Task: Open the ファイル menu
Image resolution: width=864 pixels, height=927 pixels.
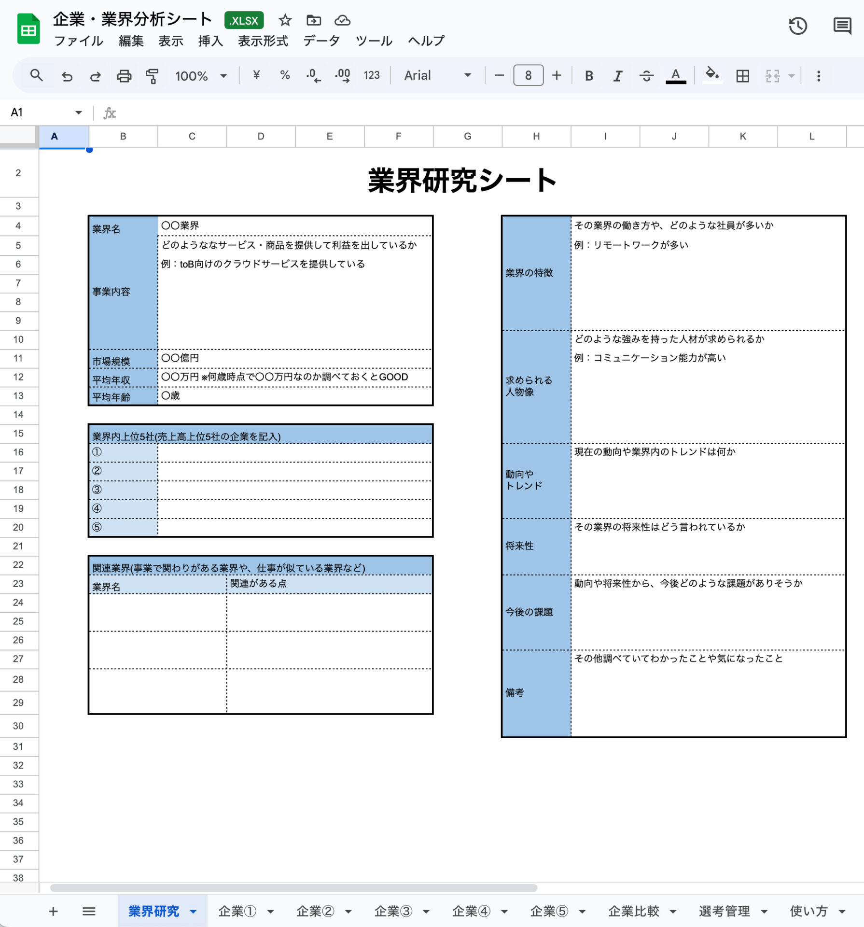Action: click(78, 41)
